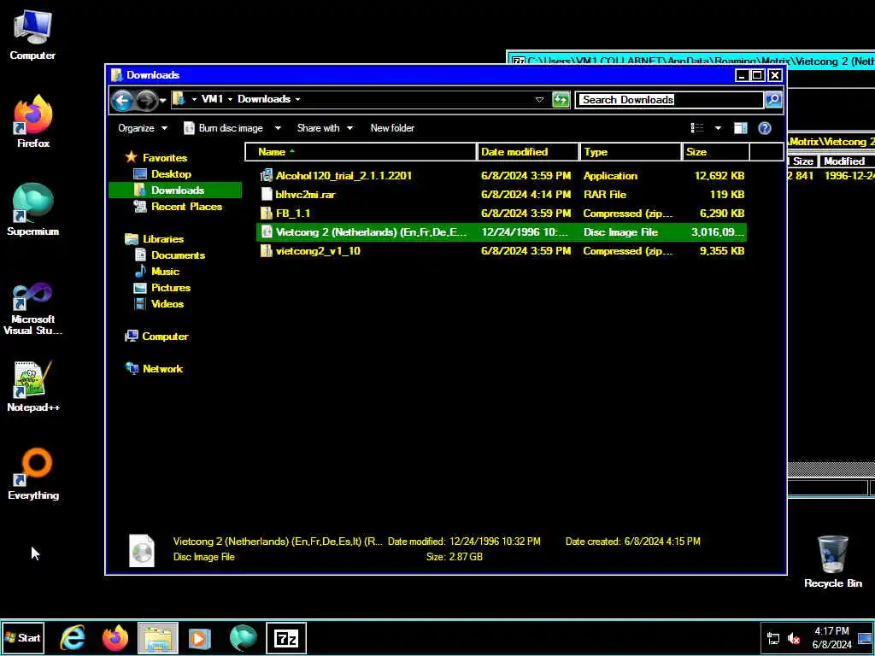Sort files by Size column header

[x=716, y=152]
